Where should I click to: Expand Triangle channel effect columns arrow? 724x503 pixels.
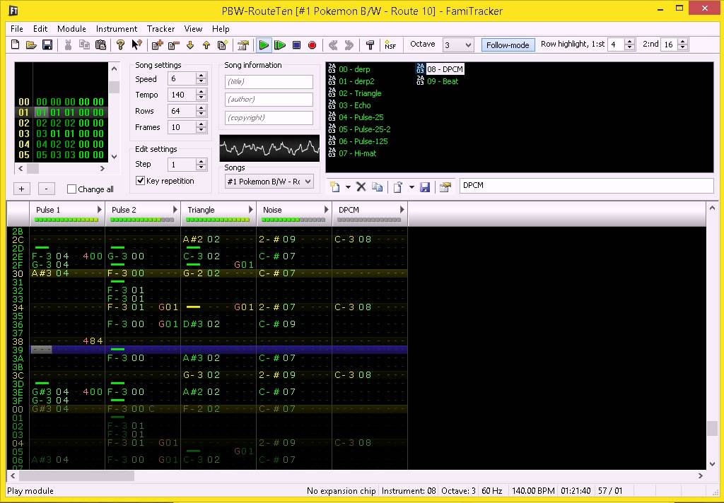coord(251,210)
